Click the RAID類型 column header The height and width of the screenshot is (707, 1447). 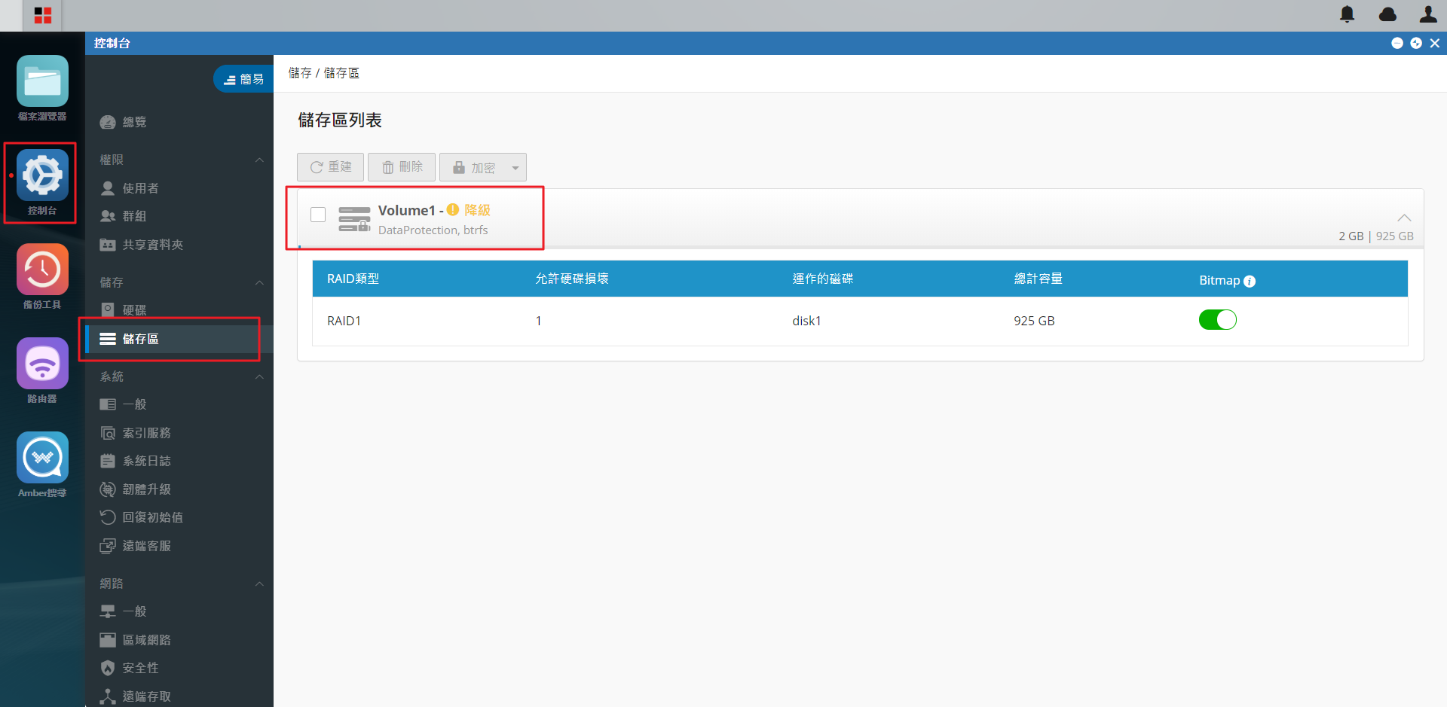(353, 279)
